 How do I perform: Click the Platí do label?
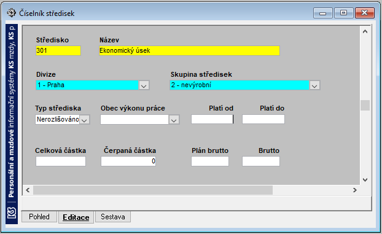pos(272,108)
